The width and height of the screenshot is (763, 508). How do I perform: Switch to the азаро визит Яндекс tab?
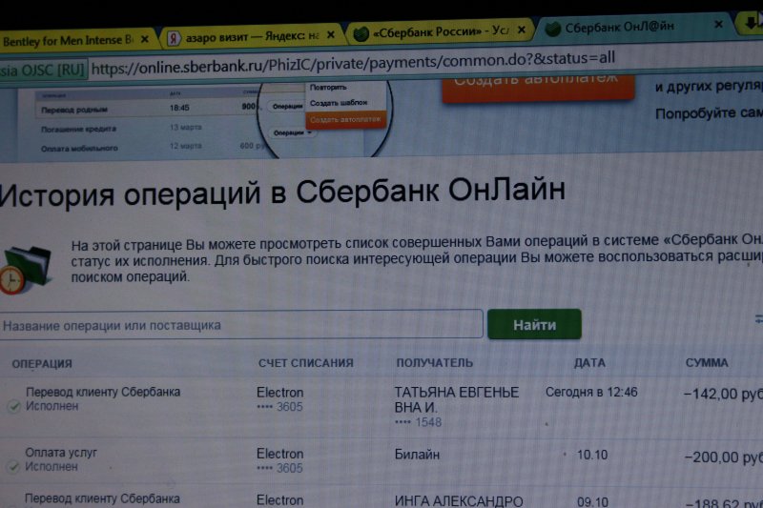251,36
